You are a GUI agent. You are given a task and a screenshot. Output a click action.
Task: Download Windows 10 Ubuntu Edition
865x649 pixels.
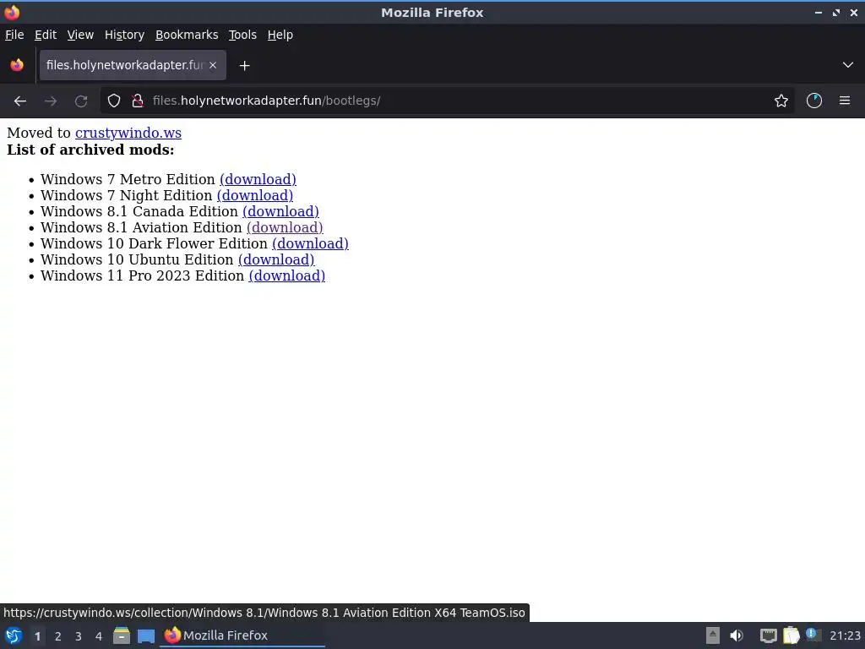pyautogui.click(x=276, y=259)
